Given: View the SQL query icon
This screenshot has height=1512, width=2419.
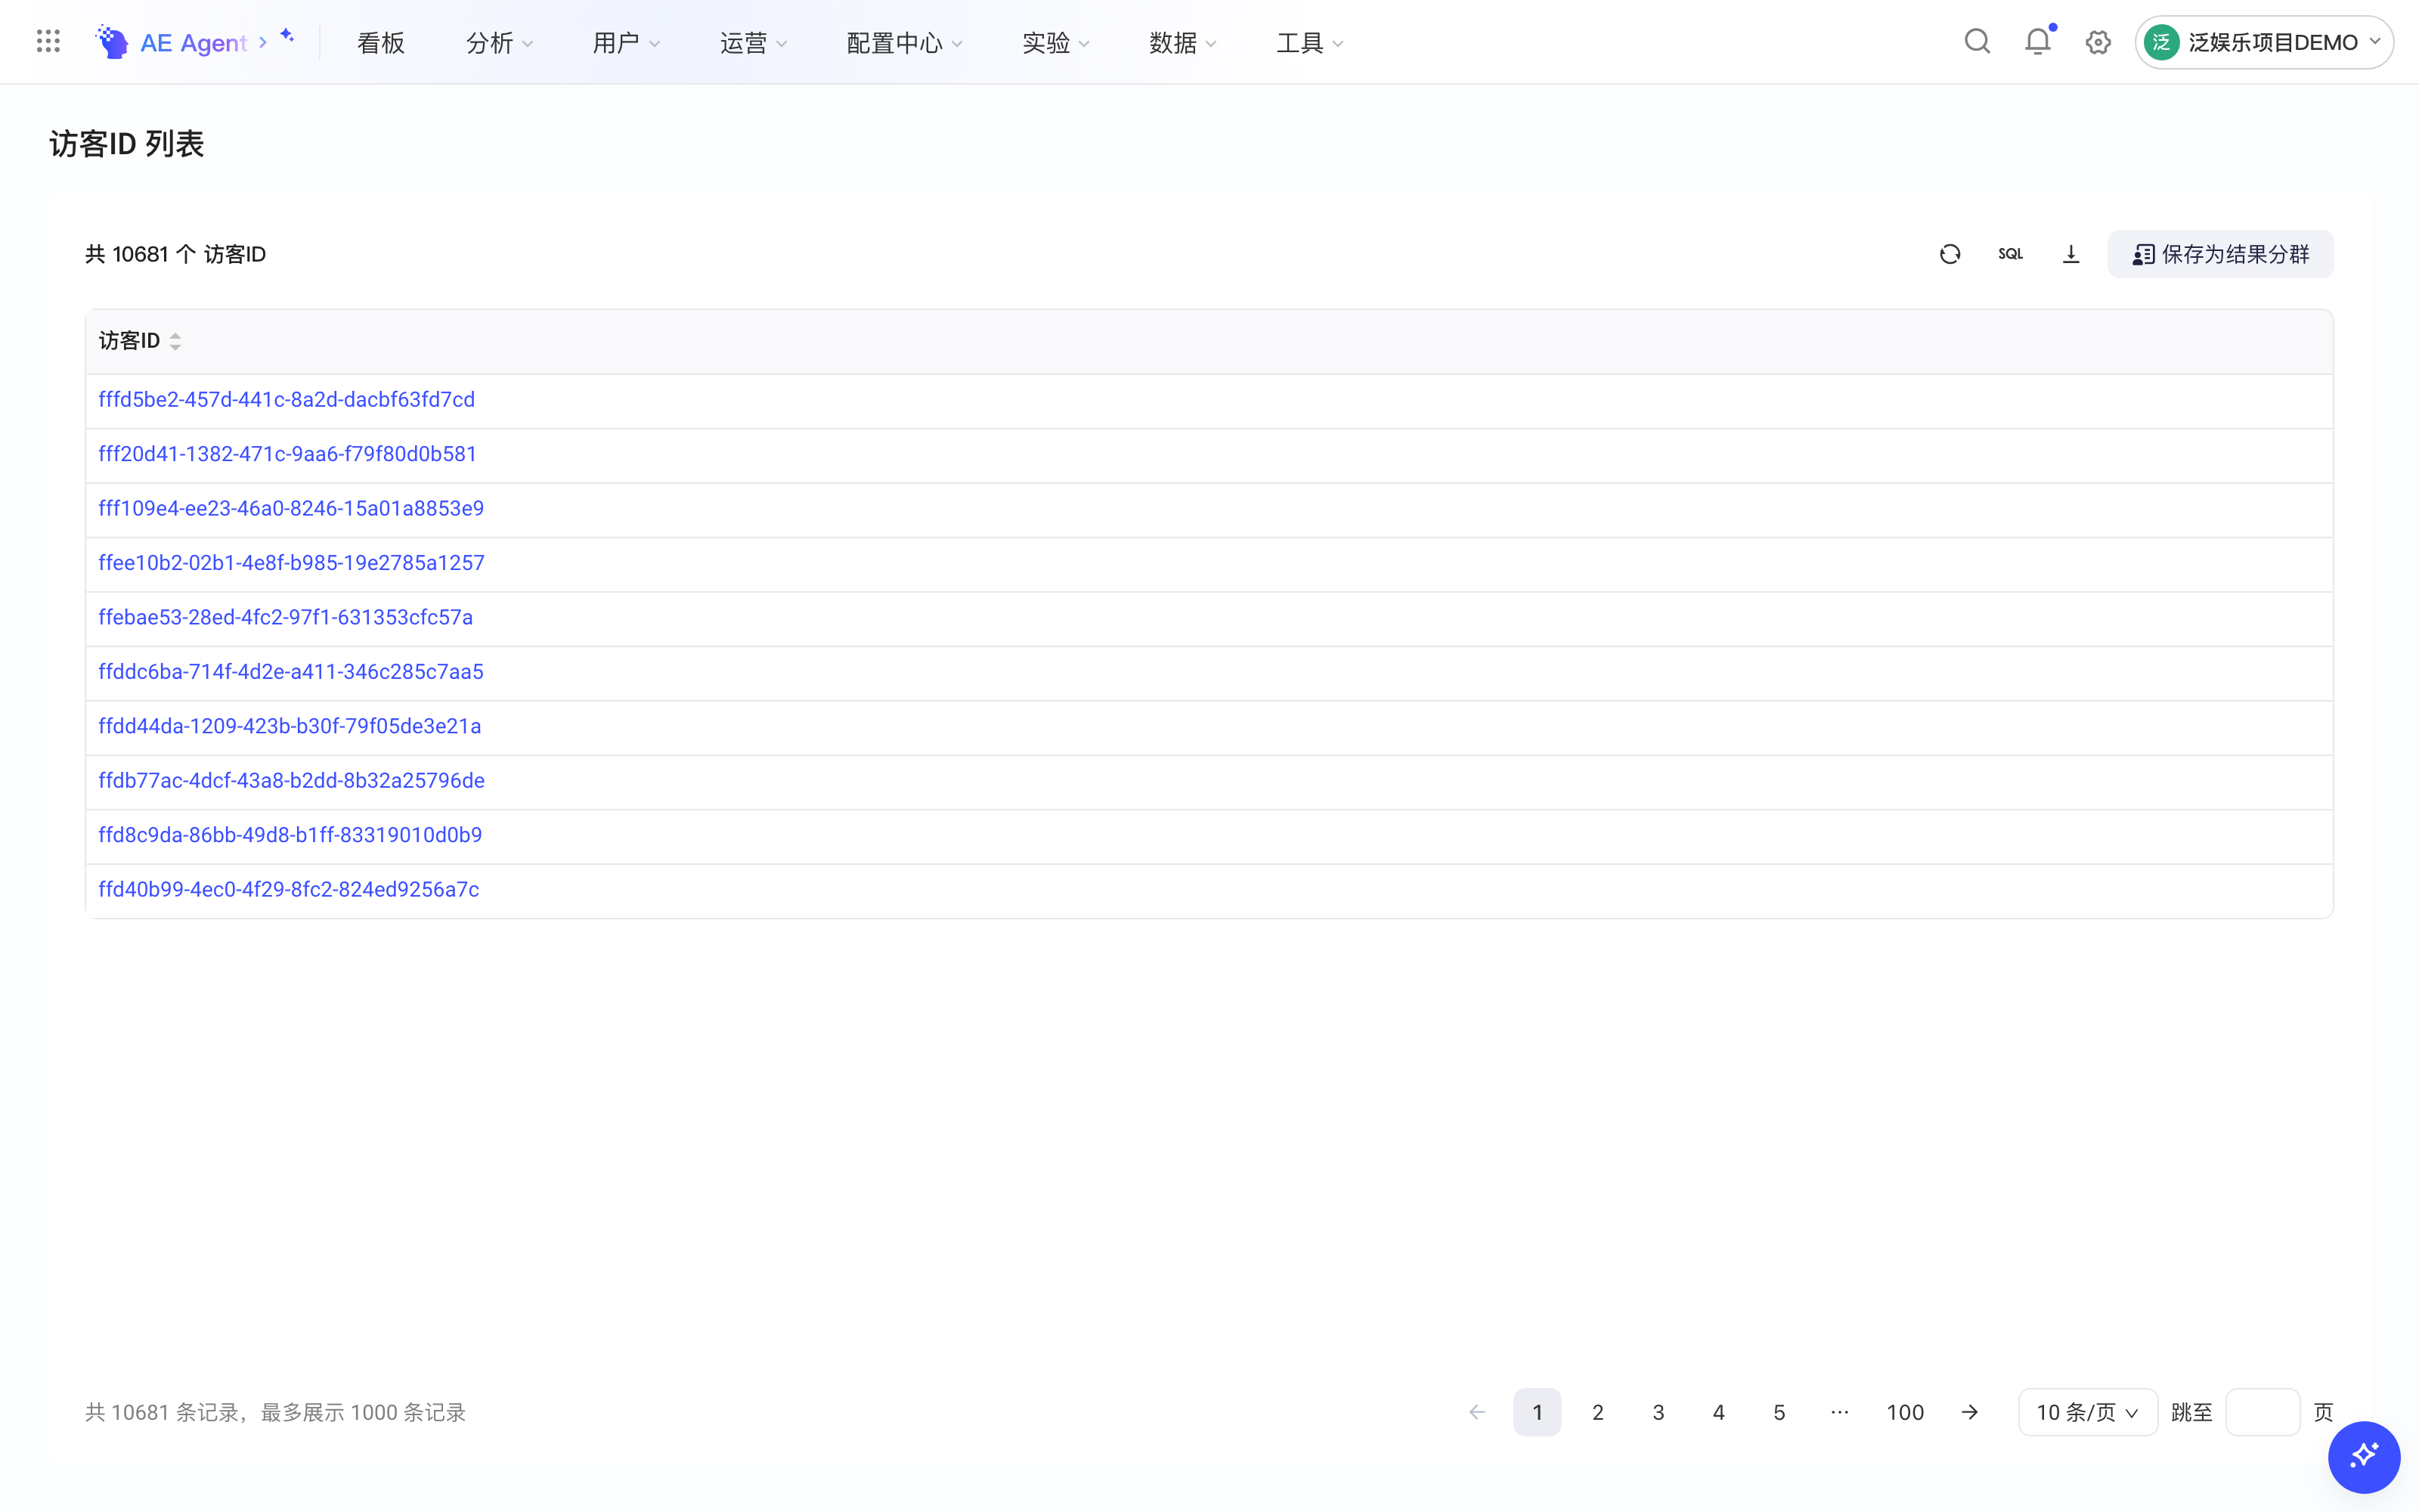Looking at the screenshot, I should [x=2010, y=254].
